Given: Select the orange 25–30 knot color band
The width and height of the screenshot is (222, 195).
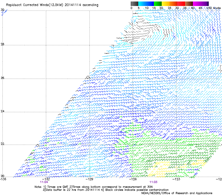Looking at the screenshot, I should (x=173, y=4).
